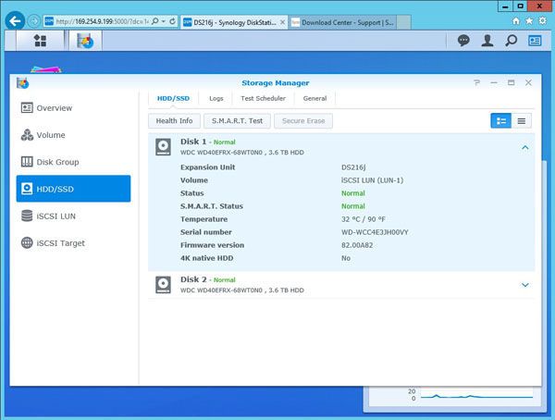This screenshot has width=555, height=420.
Task: Click the Storage Manager help question icon
Action: 477,82
